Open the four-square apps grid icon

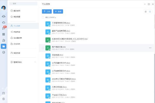(x=4, y=34)
